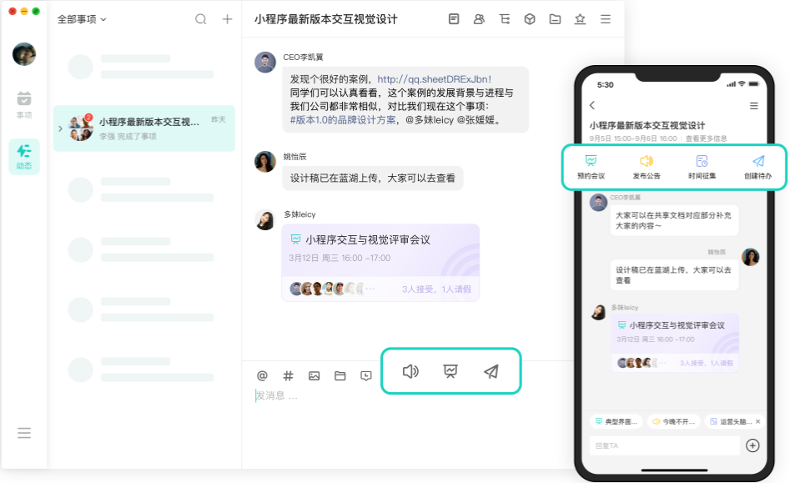Click the 发消息 message input field
The height and width of the screenshot is (483, 790).
tap(300, 395)
